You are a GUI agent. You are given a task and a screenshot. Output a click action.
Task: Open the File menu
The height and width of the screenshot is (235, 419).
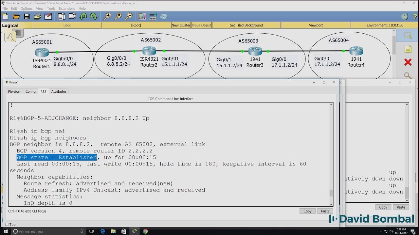point(5,8)
